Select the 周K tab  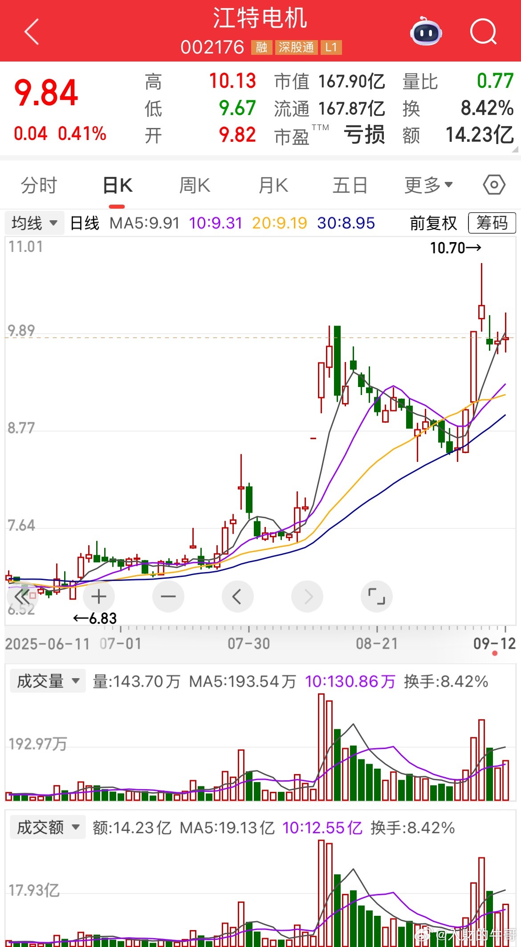[195, 185]
